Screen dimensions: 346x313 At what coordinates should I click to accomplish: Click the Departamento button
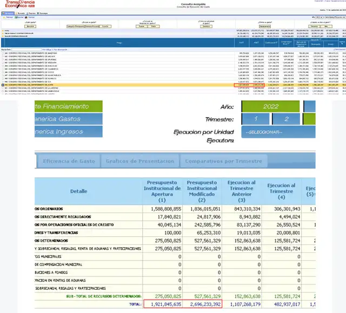pyautogui.click(x=265, y=26)
